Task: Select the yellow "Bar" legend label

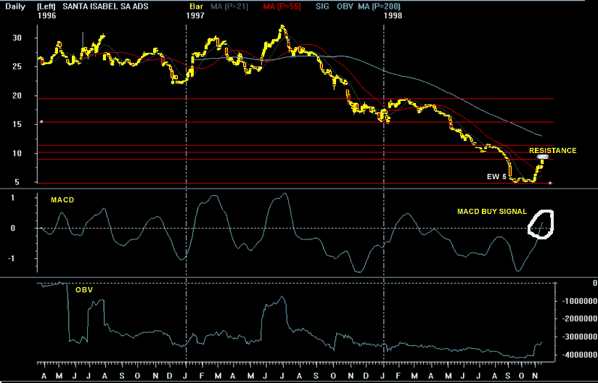Action: tap(196, 7)
